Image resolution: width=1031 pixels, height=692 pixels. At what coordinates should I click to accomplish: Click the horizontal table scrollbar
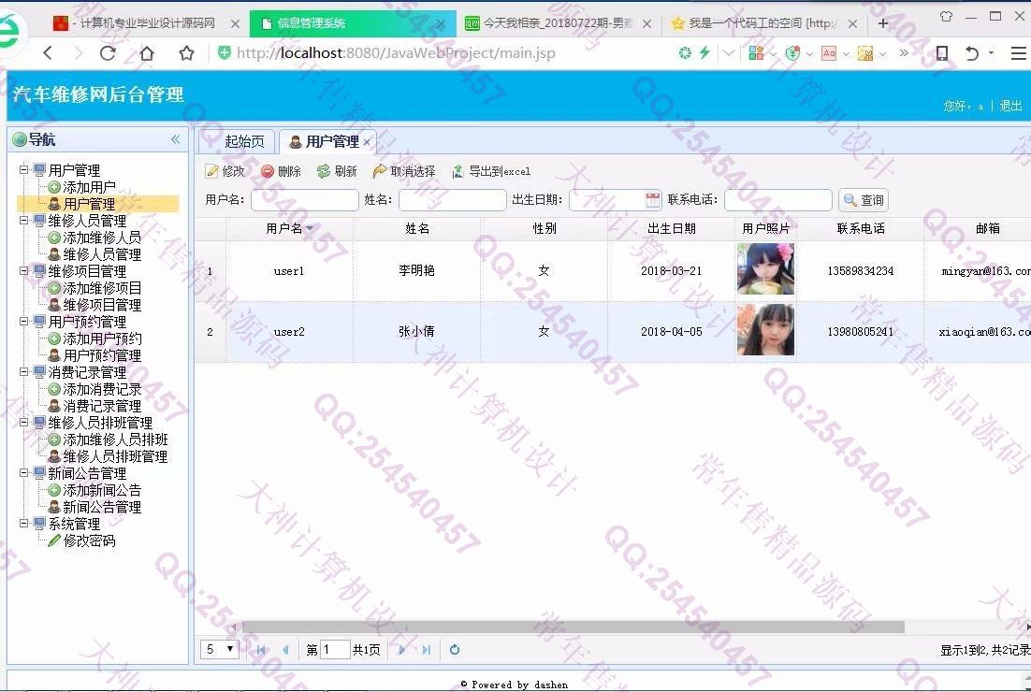tap(573, 627)
